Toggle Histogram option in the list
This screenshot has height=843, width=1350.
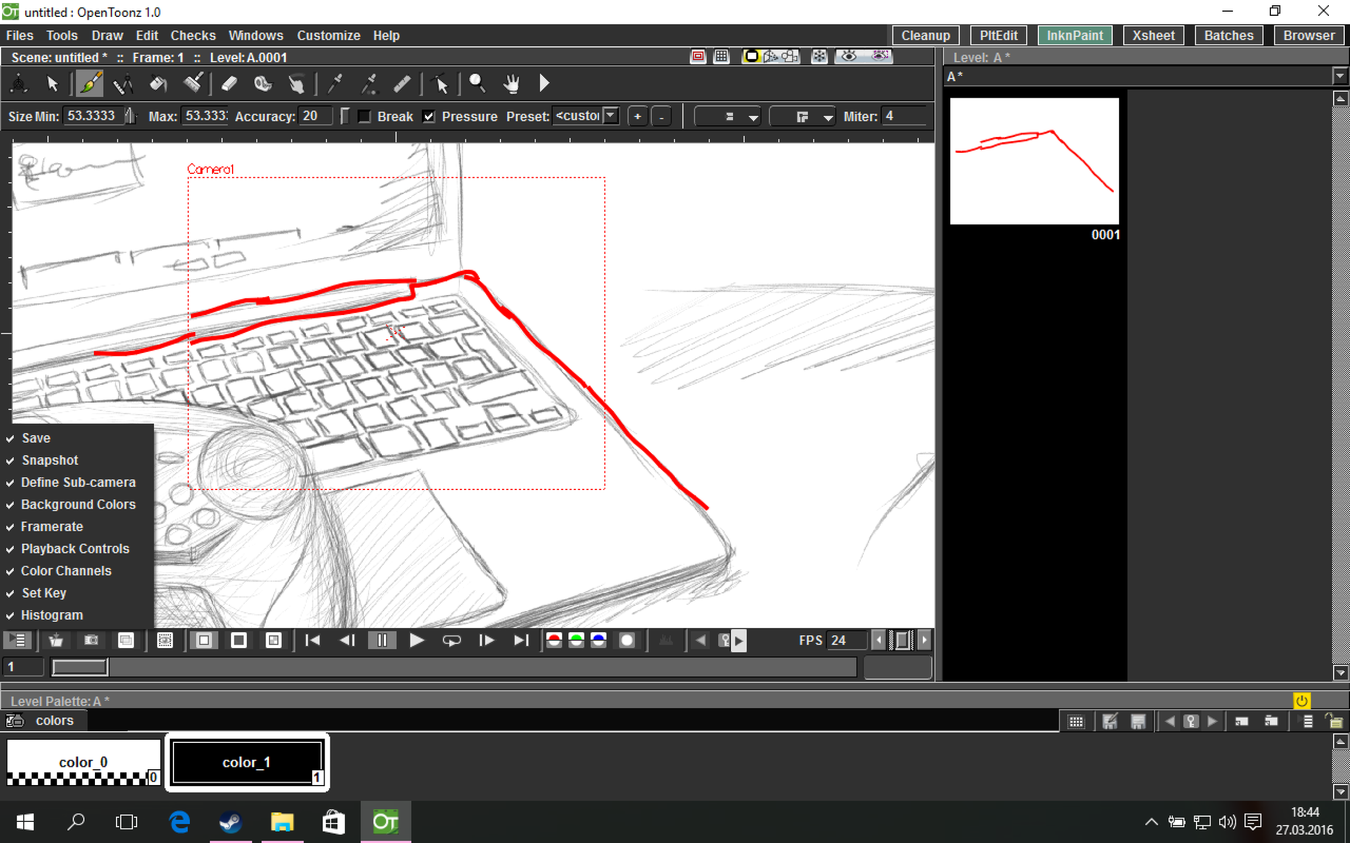52,615
